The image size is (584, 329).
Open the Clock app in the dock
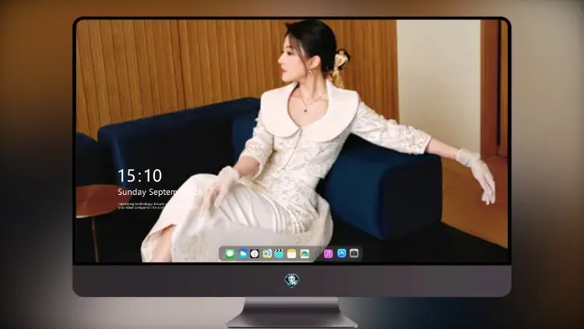tap(255, 254)
